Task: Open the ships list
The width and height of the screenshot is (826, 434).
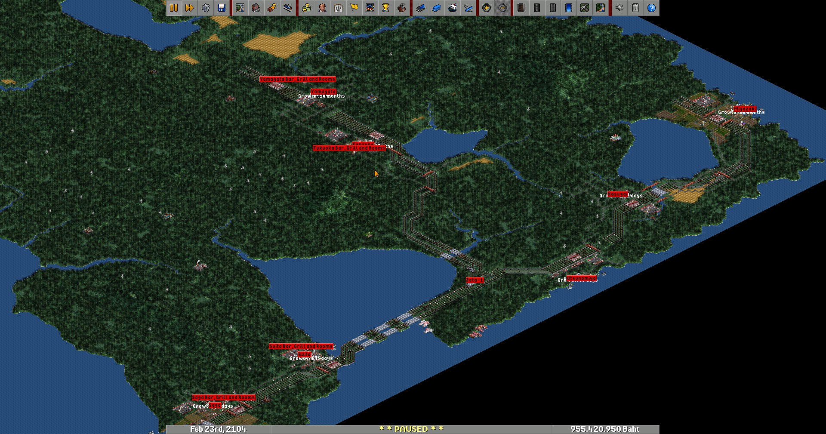Action: pyautogui.click(x=452, y=8)
